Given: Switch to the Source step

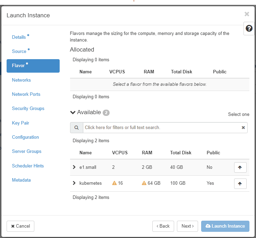Looking at the screenshot, I should coord(19,51).
